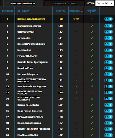115x138 pixels.
Task: Click add-user icon for DAMIAN PONCE DE LEON
Action: (108, 44)
